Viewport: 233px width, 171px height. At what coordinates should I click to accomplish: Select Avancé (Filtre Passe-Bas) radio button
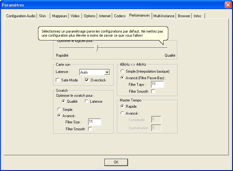[123, 78]
